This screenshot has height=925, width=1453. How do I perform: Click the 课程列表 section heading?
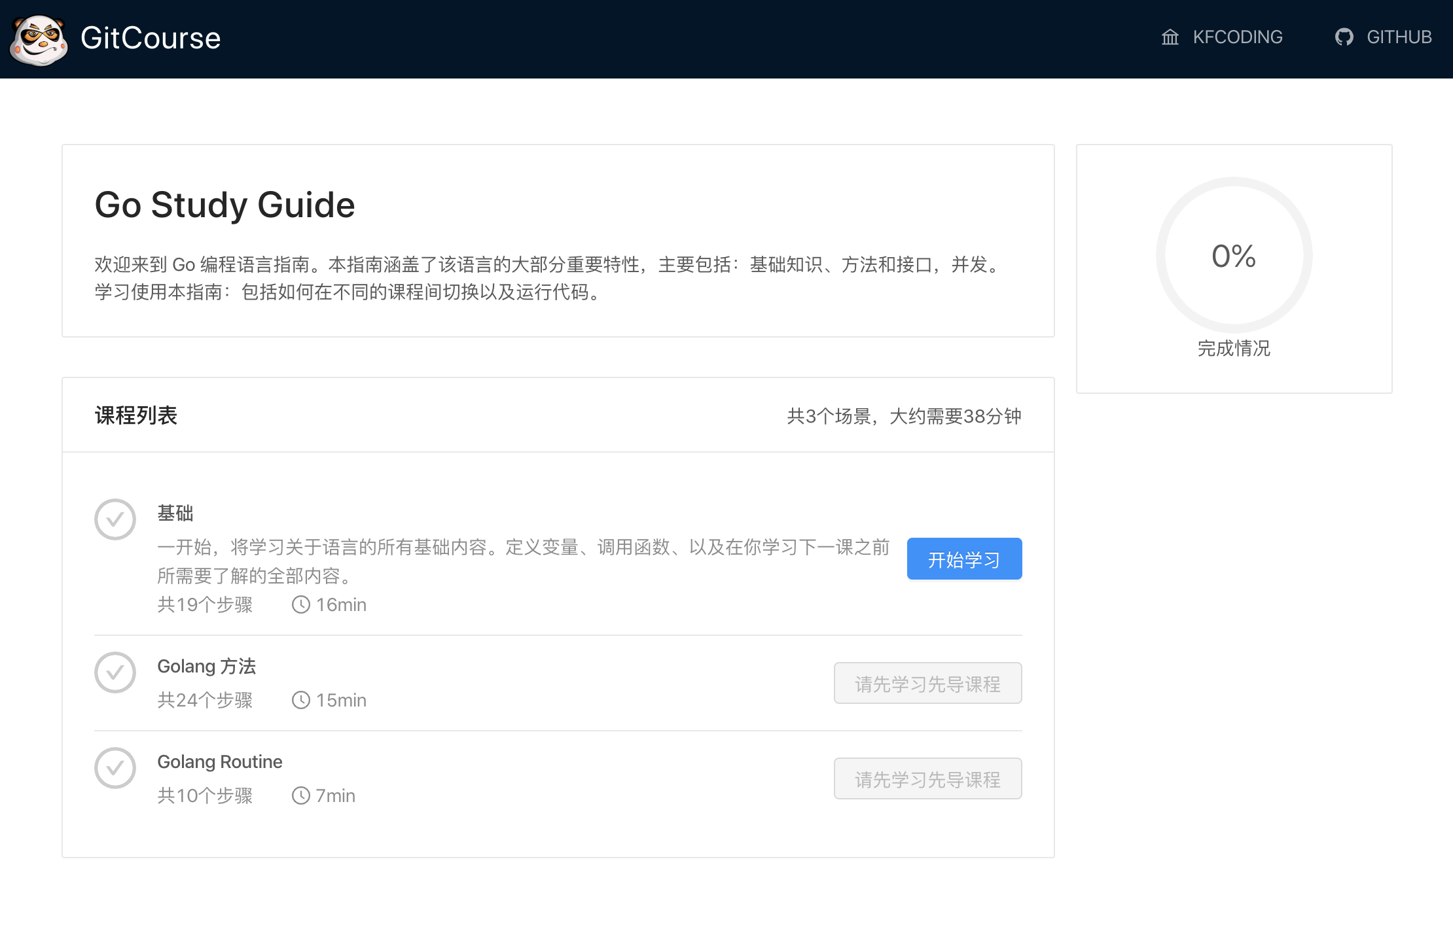(x=136, y=415)
